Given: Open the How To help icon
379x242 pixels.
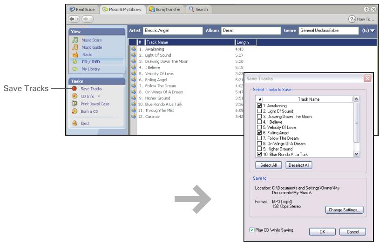Looking at the screenshot, I should [x=352, y=19].
